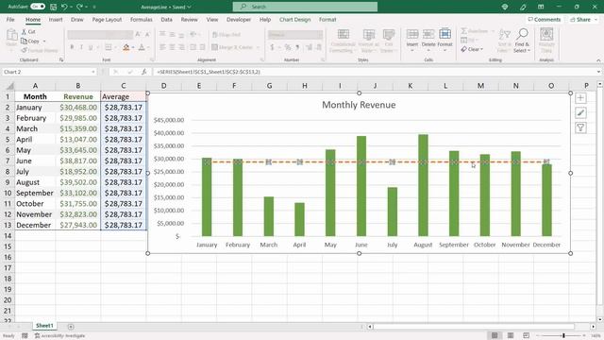Select the Sheet1 sheet tab
604x340 pixels.
coord(44,326)
